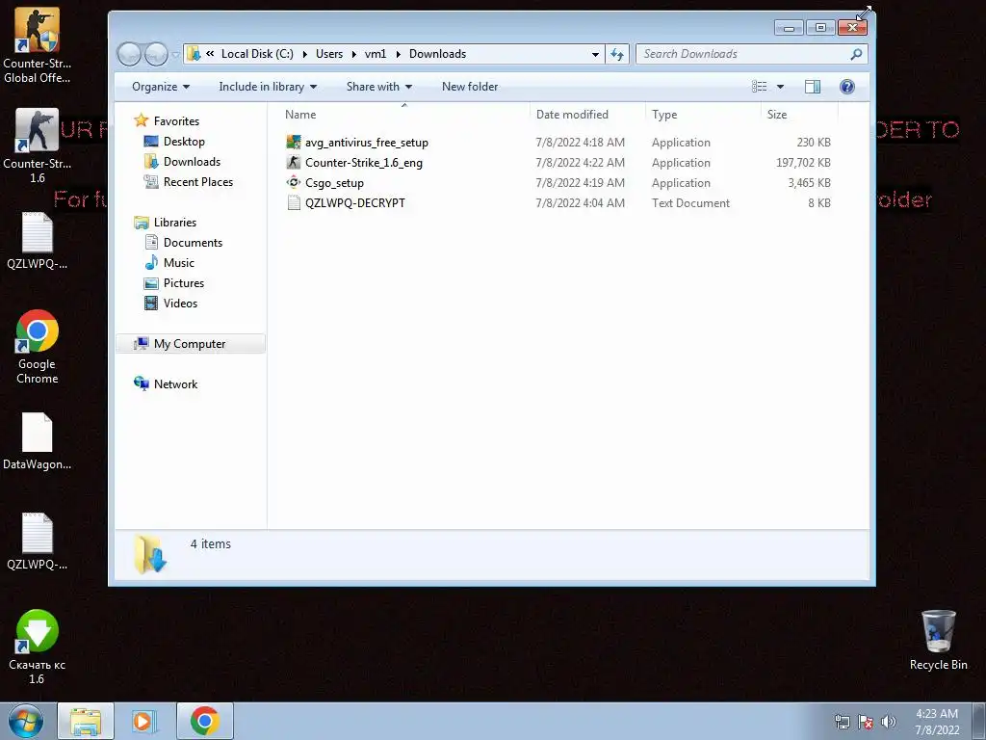
Task: Open the address bar previous locations dropdown
Action: 595,54
